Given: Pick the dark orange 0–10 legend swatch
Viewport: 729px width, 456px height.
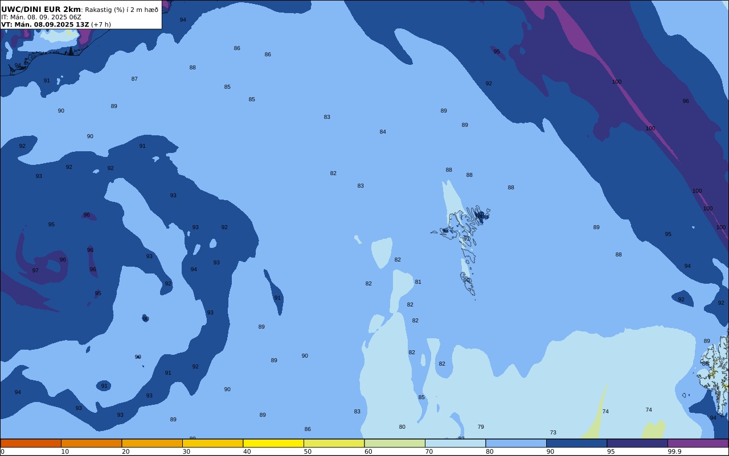Looking at the screenshot, I should coord(31,443).
